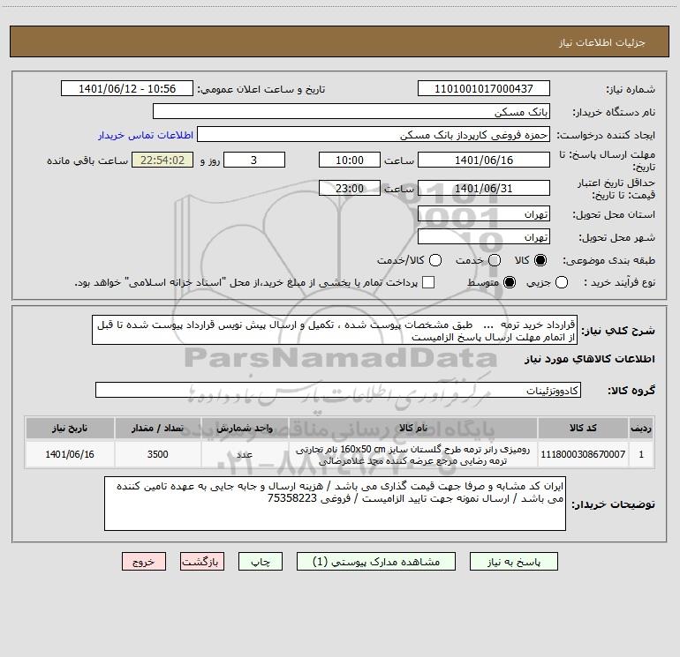Choose the متوسط purchase type radio
Viewport: 680px width, 657px height.
click(x=510, y=282)
